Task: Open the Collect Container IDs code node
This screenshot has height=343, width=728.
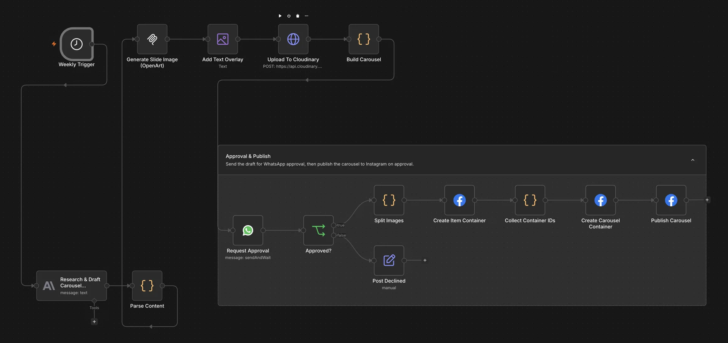Action: pyautogui.click(x=530, y=200)
